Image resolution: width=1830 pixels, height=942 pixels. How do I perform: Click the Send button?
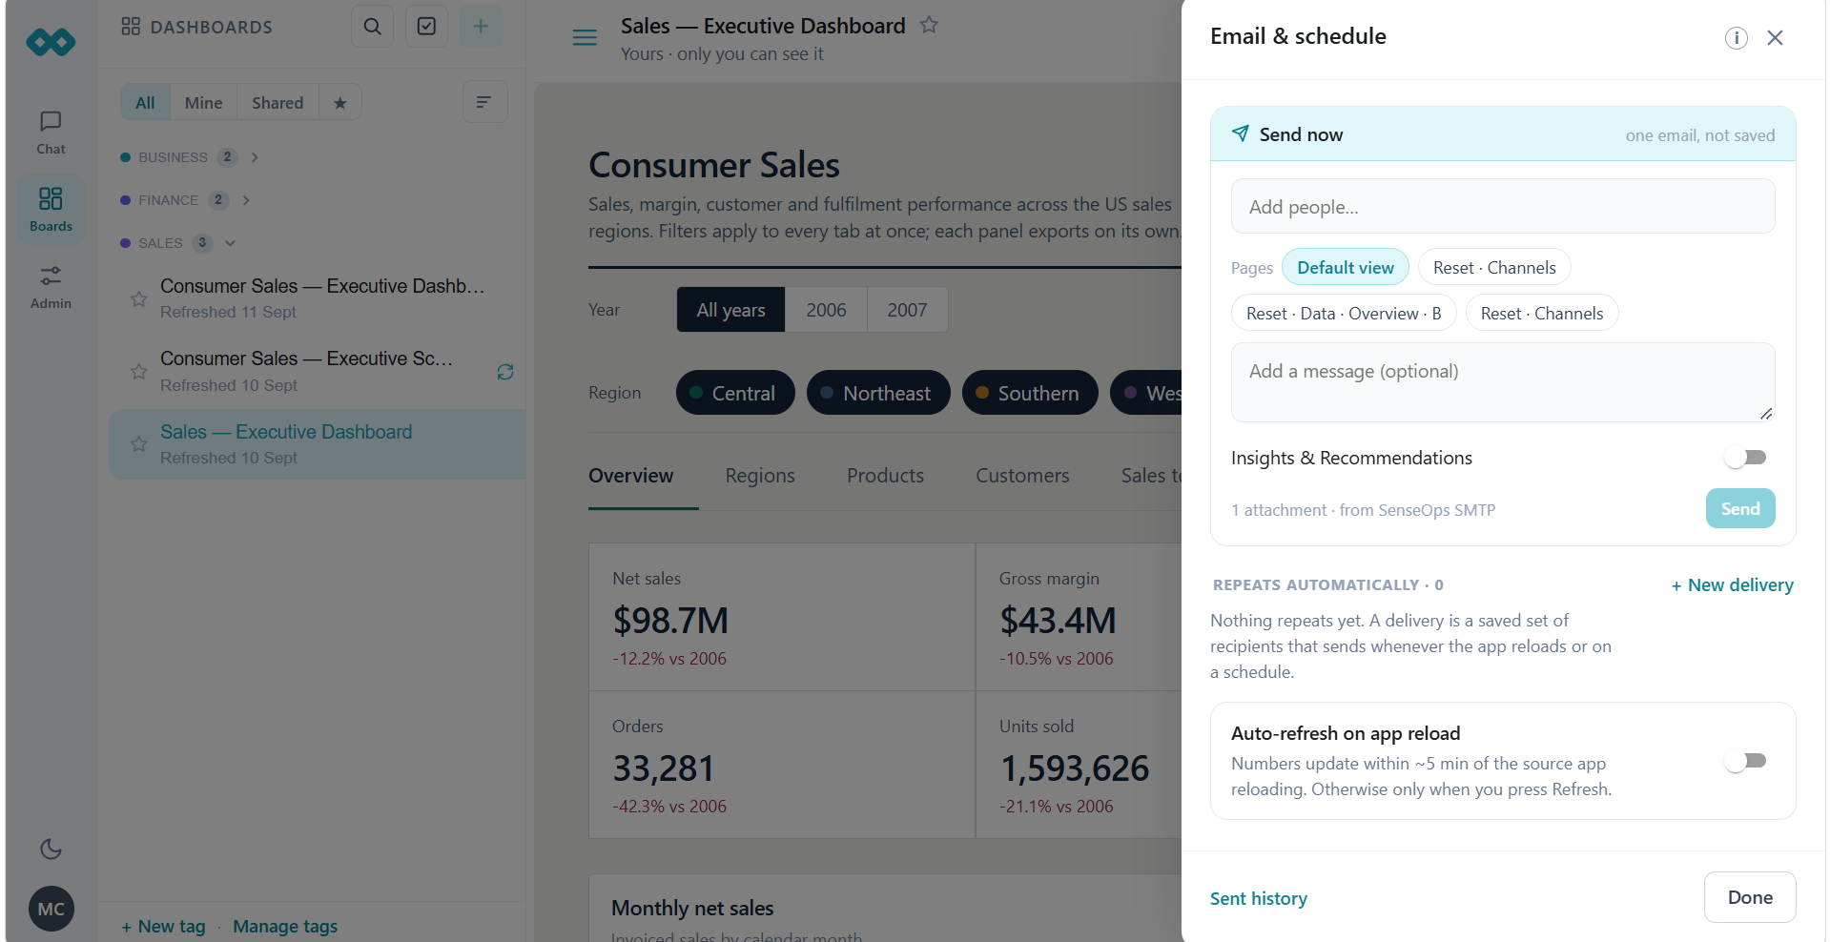(1740, 509)
